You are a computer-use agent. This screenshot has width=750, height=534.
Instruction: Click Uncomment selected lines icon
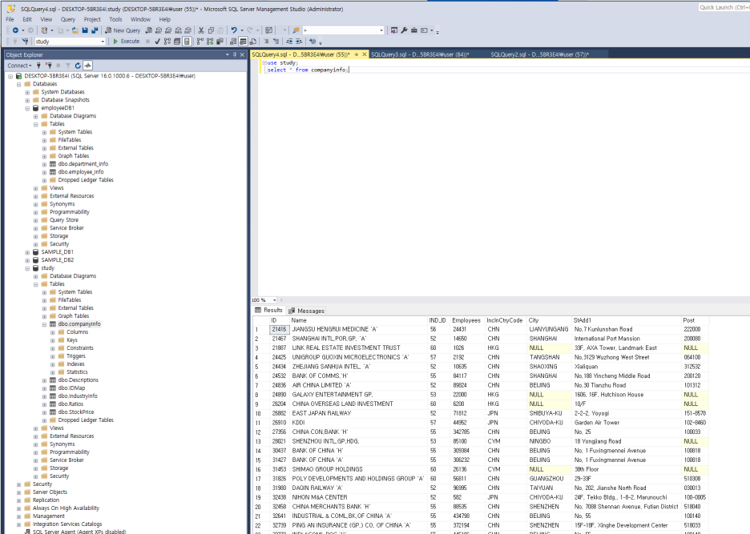tap(276, 42)
